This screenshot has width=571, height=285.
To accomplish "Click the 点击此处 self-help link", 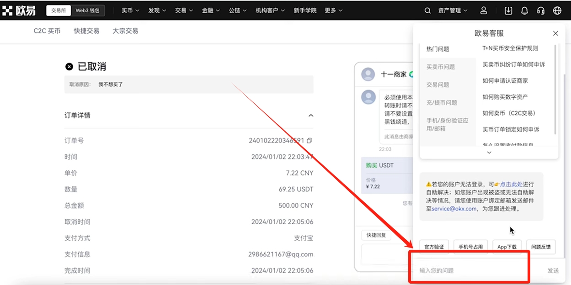I will tap(511, 184).
